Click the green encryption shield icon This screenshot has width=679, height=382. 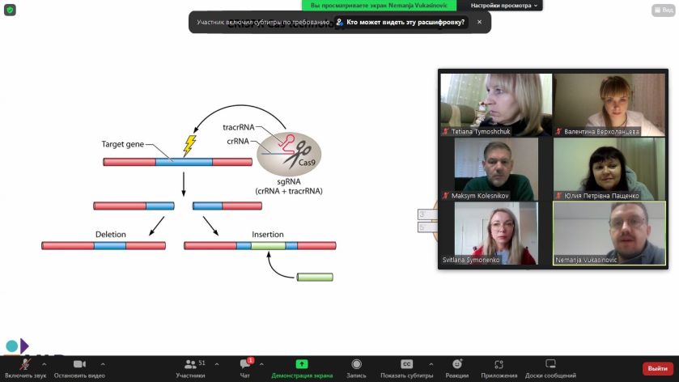[x=10, y=10]
